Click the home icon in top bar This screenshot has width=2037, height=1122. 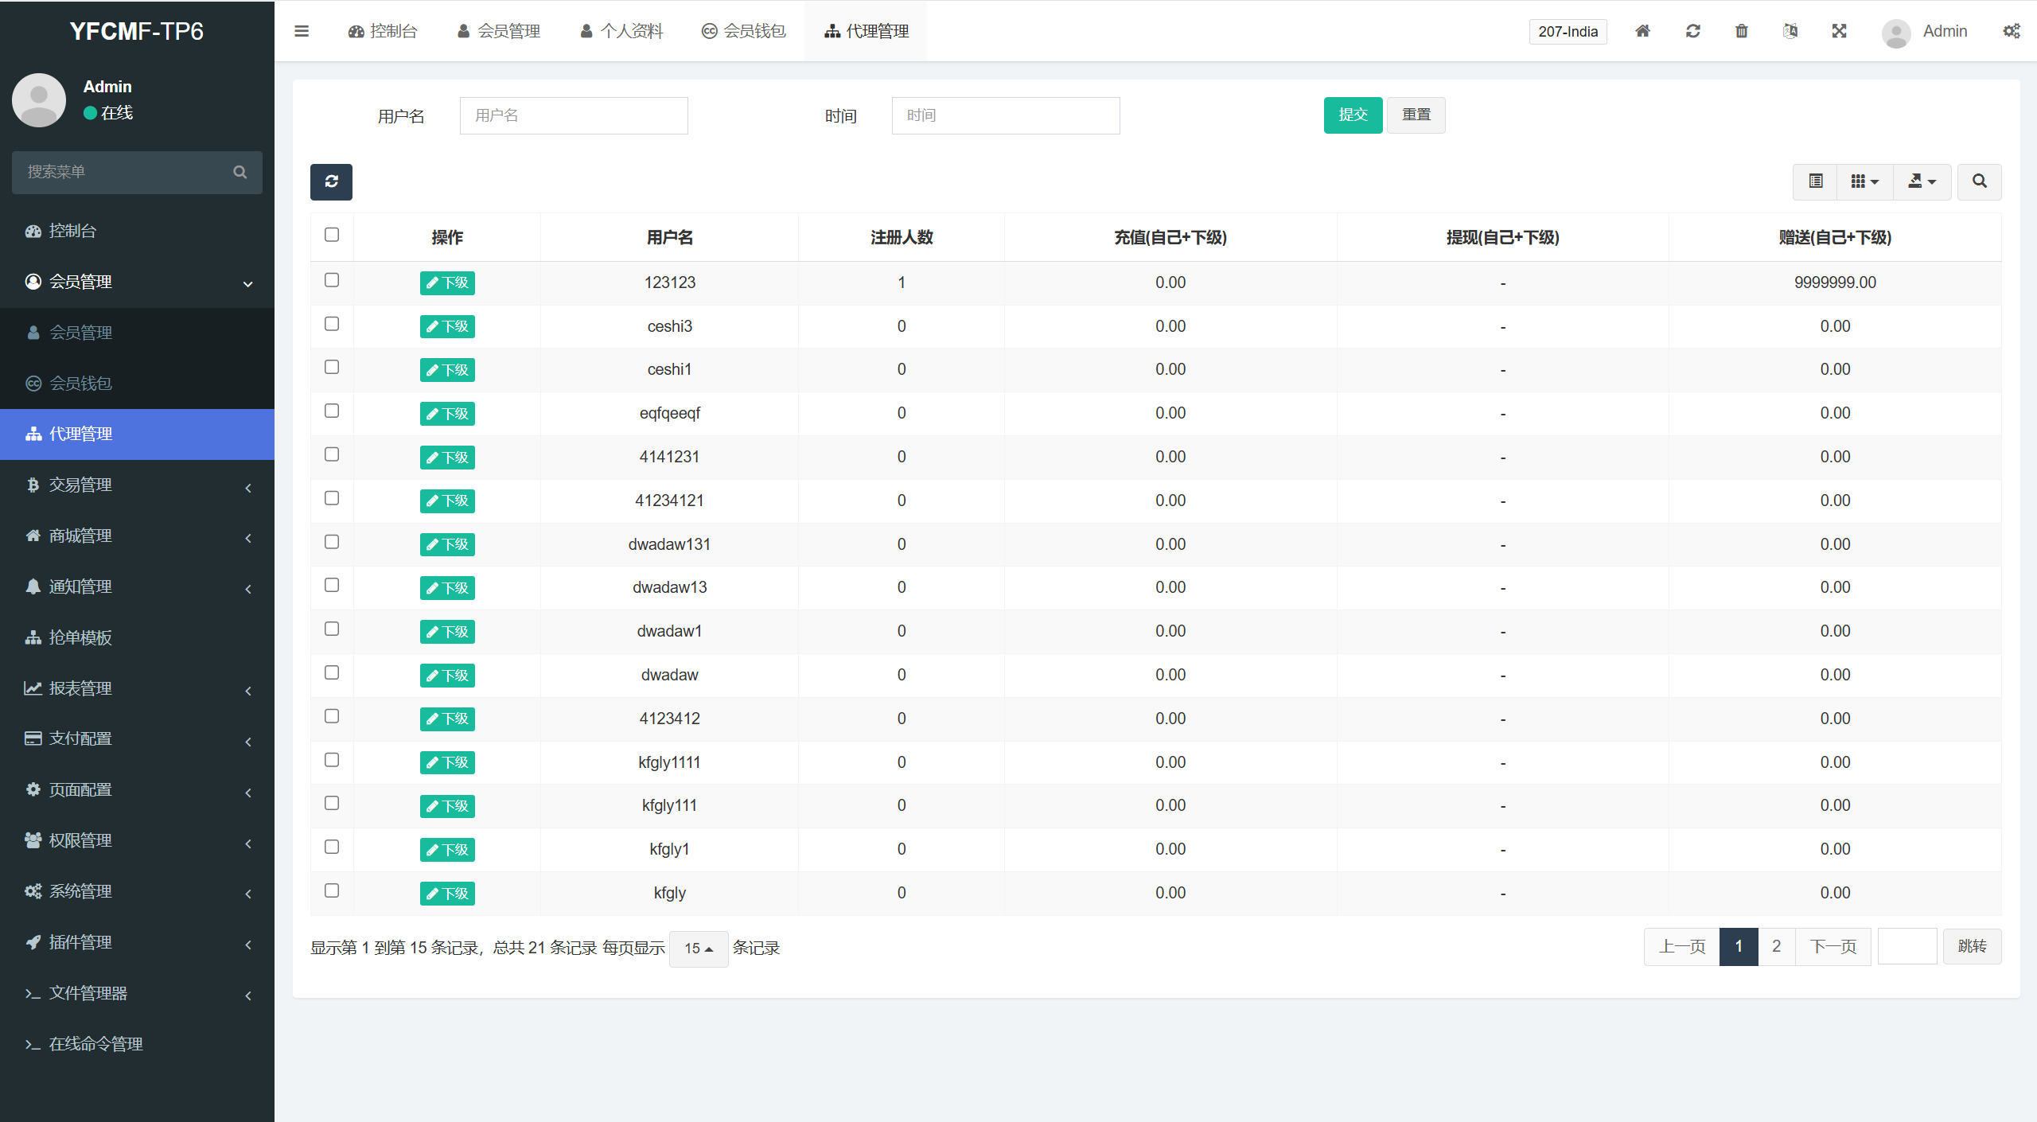point(1642,31)
